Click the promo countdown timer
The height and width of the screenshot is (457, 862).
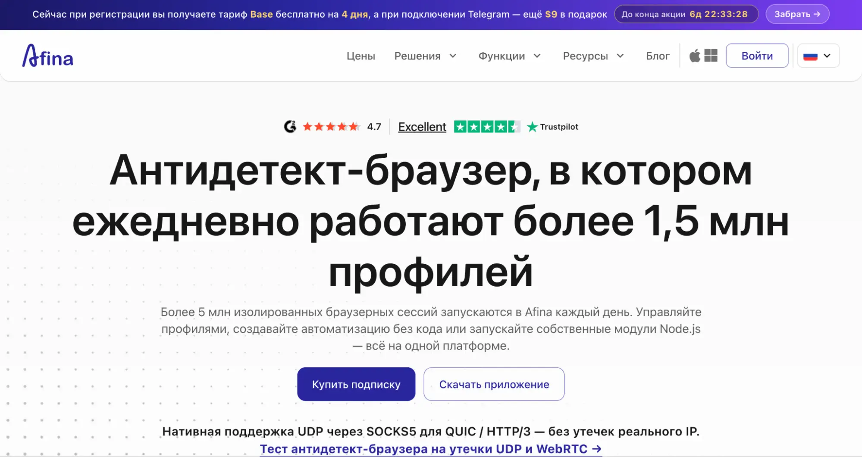[x=686, y=14]
